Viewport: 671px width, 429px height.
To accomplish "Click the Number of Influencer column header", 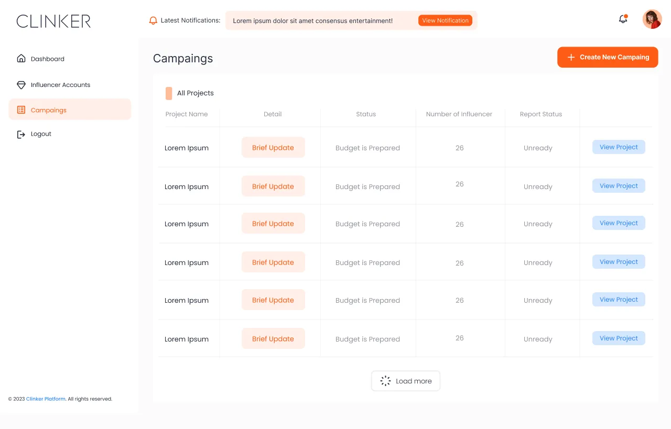I will tap(459, 114).
